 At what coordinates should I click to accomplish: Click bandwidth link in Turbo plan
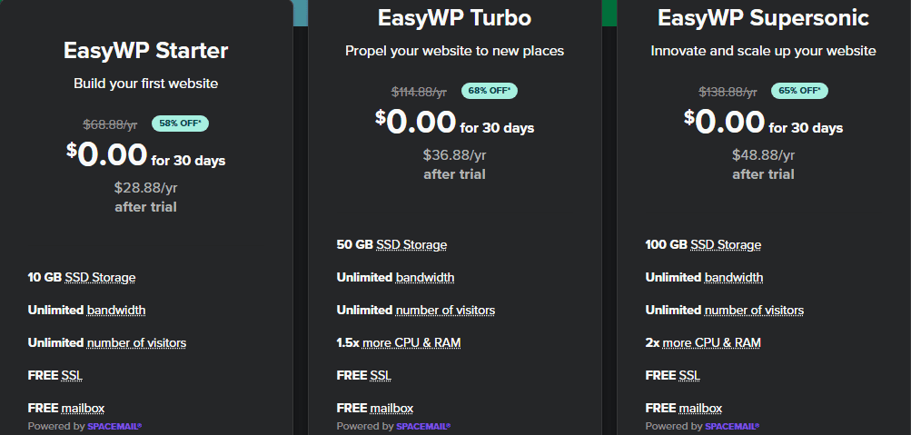coord(425,278)
